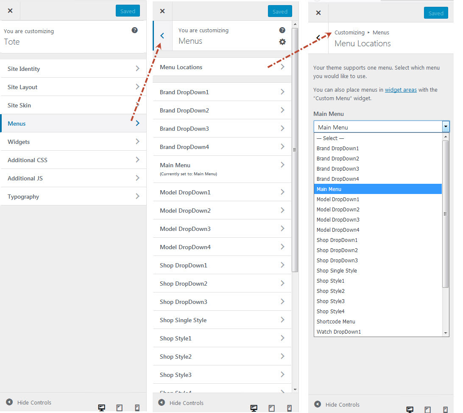The image size is (463, 413).
Task: Switch to desktop preview in the Tote panel
Action: pyautogui.click(x=102, y=407)
